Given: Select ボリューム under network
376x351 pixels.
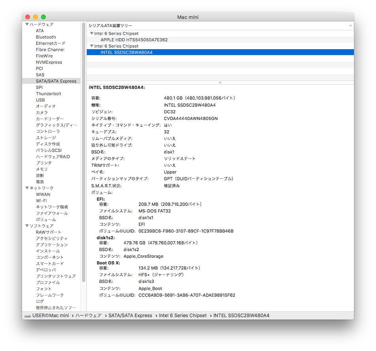Looking at the screenshot, I should 46,220.
